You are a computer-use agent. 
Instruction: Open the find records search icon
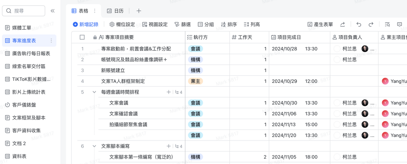(x=387, y=24)
